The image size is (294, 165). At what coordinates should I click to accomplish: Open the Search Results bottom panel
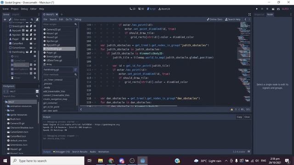pyautogui.click(x=79, y=152)
